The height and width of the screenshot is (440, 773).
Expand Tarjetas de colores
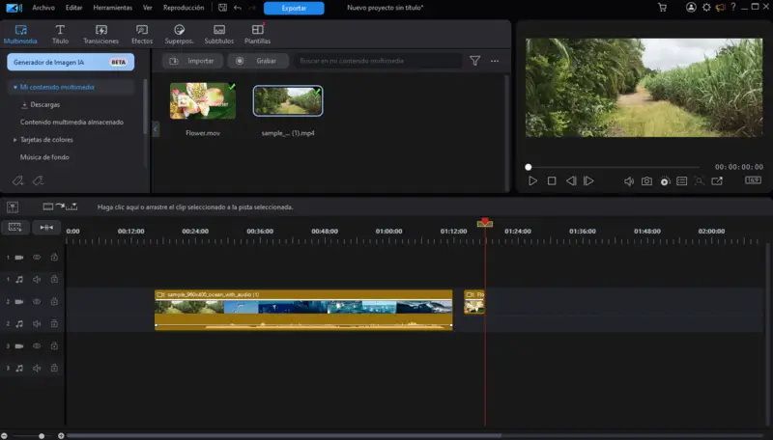tap(14, 140)
